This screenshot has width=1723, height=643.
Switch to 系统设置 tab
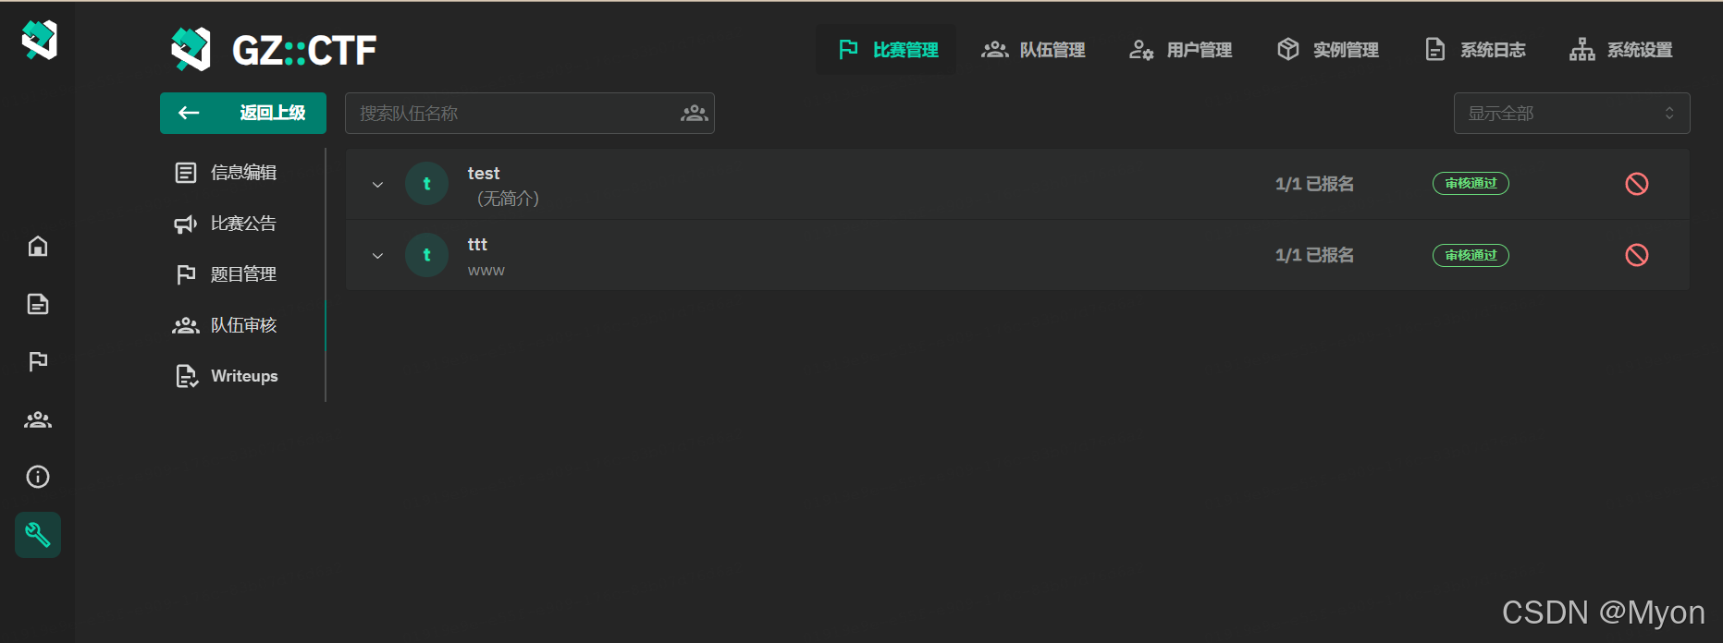[1621, 50]
